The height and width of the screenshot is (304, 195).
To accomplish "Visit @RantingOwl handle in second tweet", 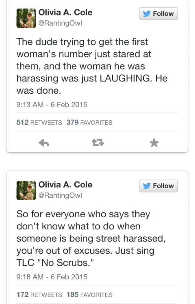I will [x=60, y=195].
